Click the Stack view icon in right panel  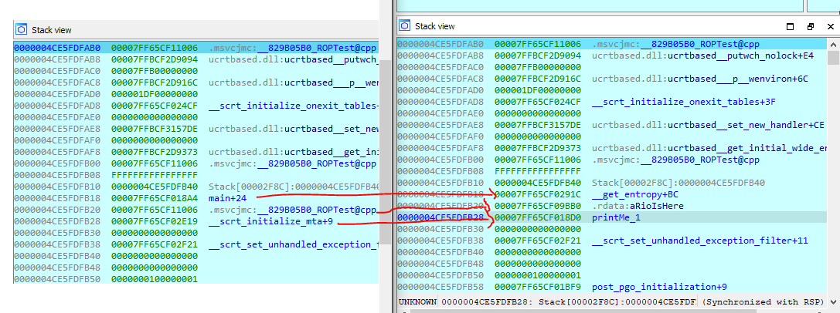click(405, 26)
